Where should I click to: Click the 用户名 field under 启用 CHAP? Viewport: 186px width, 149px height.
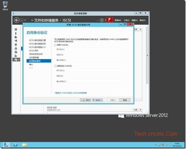(x=96, y=49)
